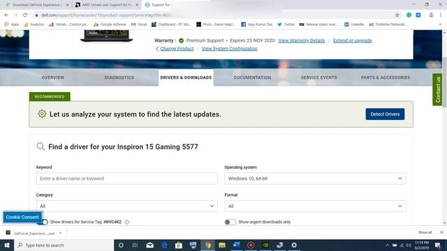Open the Chrome three-dot menu
This screenshot has height=251, width=447.
coord(441,15)
